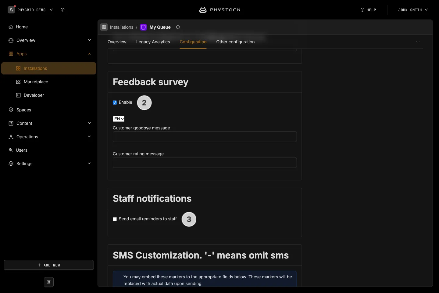Viewport: 439px width, 293px height.
Task: Expand the Overview sidebar section
Action: [x=89, y=40]
